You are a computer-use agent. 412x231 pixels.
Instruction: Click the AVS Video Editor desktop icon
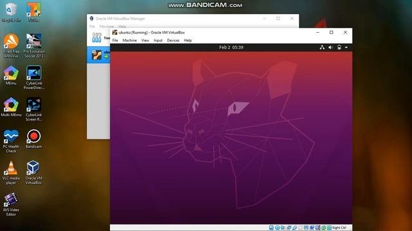11,204
